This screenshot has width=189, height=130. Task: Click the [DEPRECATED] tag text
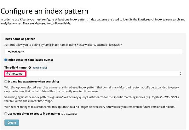point(68,113)
